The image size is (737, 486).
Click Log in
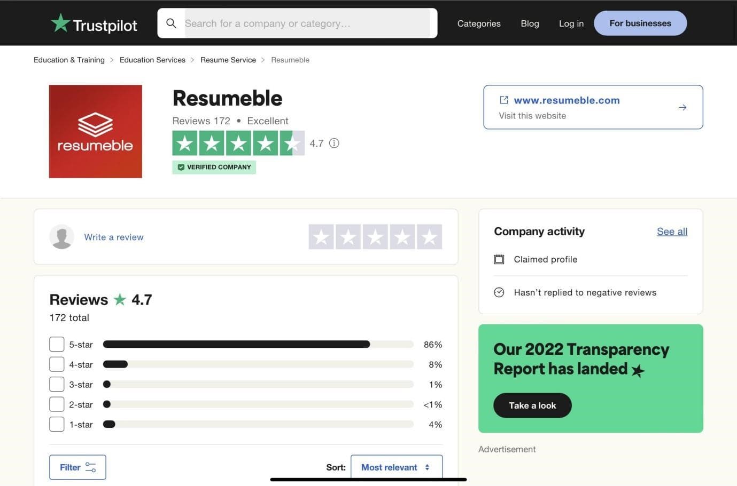click(571, 23)
